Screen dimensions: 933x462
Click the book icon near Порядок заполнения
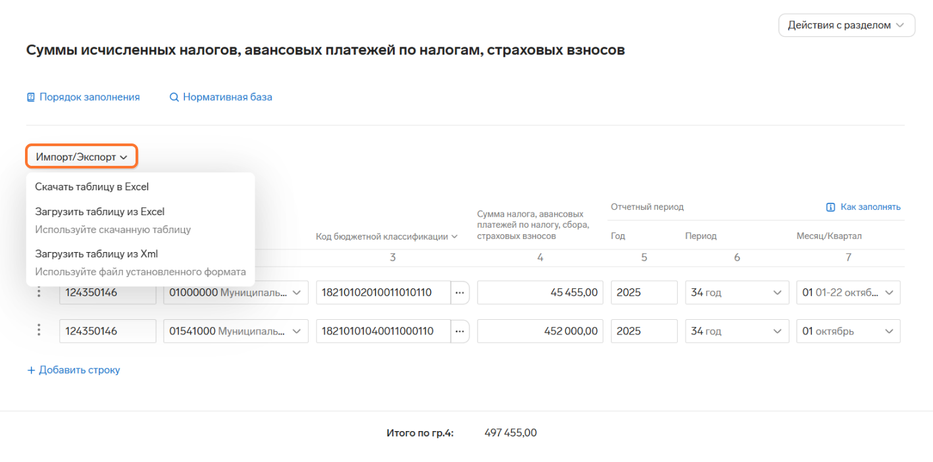pyautogui.click(x=30, y=97)
